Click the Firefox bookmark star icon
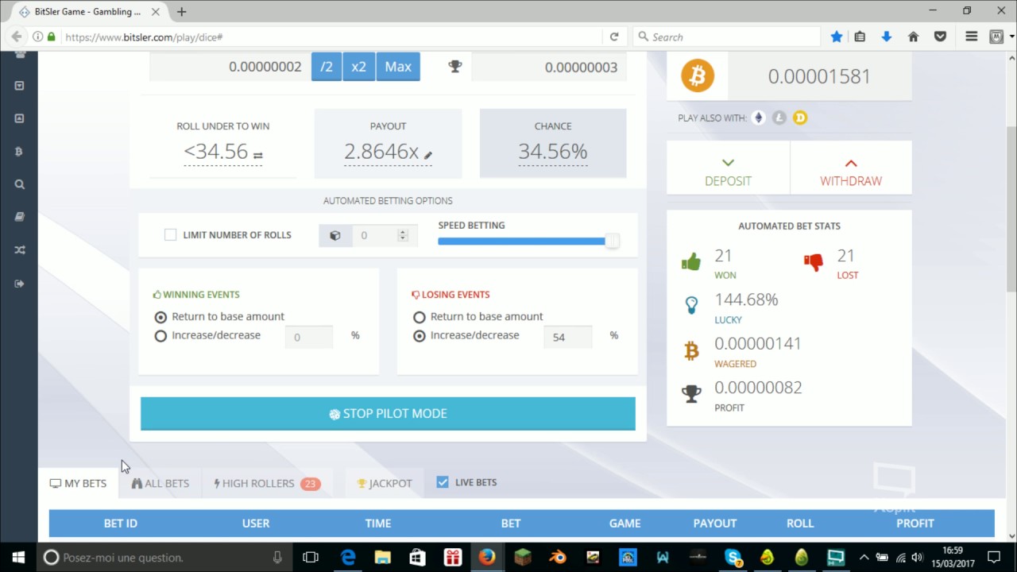Screen dimensions: 1017x572 pyautogui.click(x=837, y=37)
